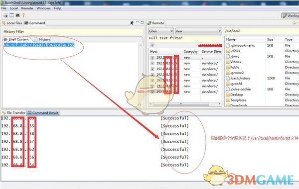The height and width of the screenshot is (189, 299).
Task: Select the Command Result tab
Action: [43, 113]
